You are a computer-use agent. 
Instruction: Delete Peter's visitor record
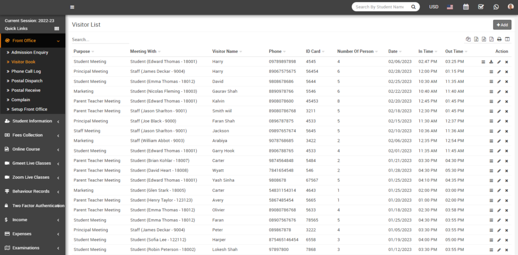tap(506, 230)
